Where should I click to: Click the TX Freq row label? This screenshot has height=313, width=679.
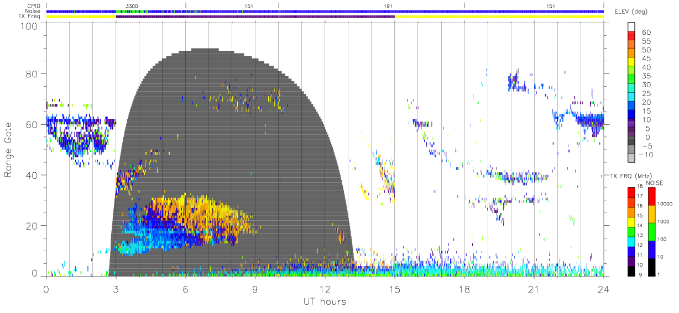pyautogui.click(x=30, y=16)
